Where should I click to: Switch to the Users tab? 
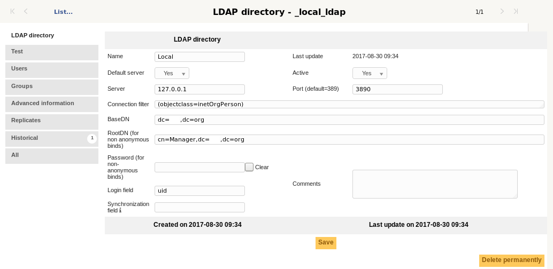[52, 70]
